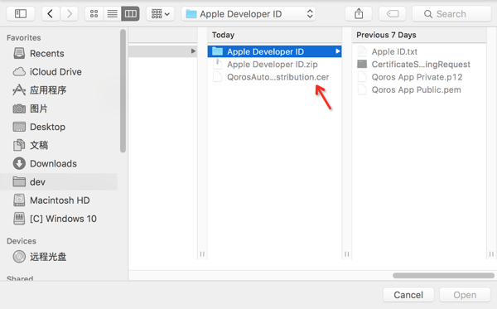497x309 pixels.
Task: Click the Previous 7 Days column resize handle
Action: pos(491,253)
